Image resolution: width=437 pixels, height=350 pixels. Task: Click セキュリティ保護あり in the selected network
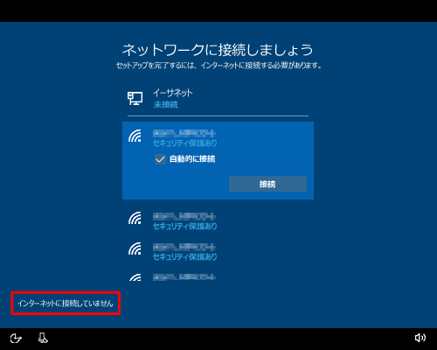point(185,143)
